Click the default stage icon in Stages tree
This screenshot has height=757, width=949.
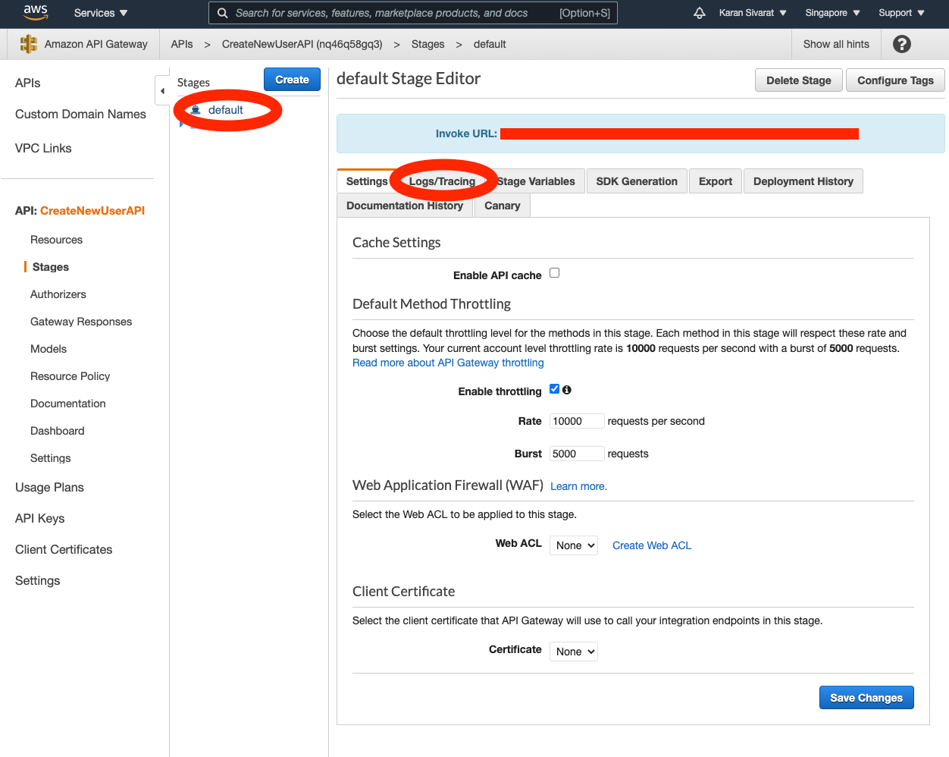[196, 110]
